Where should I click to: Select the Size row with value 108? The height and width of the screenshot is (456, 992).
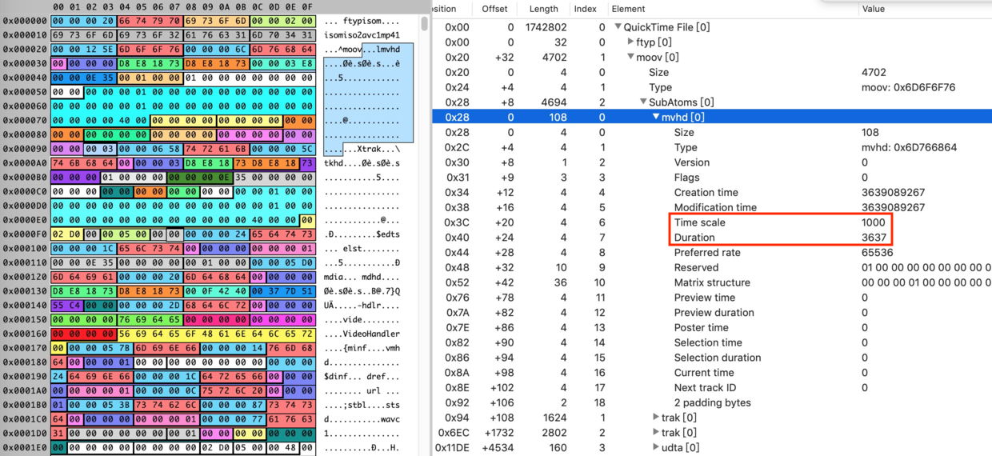coord(712,132)
